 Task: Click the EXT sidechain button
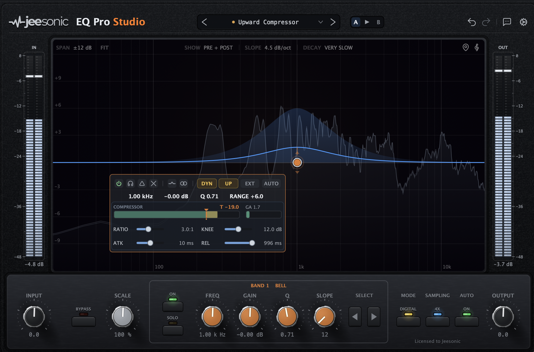[x=250, y=183]
